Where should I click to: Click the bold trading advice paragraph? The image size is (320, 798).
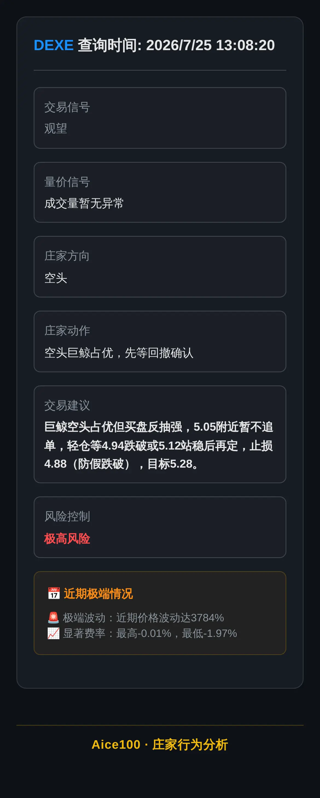tap(159, 445)
